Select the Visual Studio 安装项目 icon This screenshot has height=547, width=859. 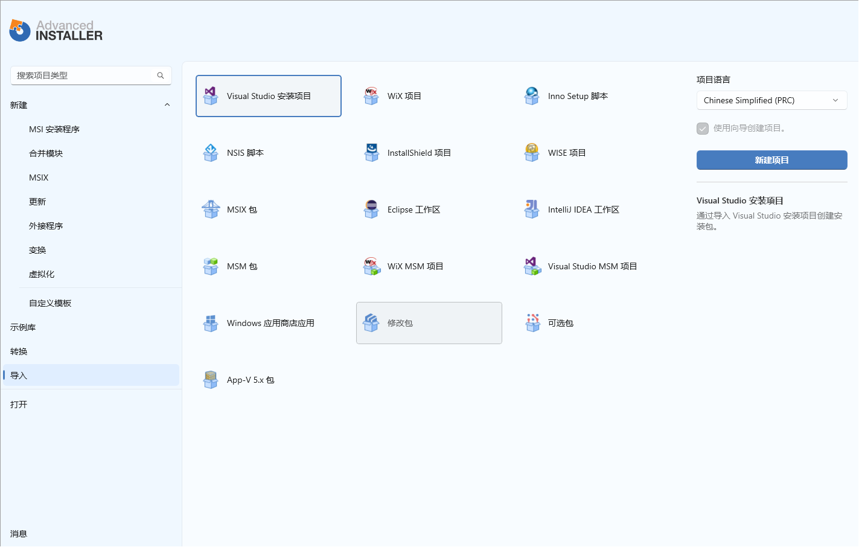click(x=211, y=96)
